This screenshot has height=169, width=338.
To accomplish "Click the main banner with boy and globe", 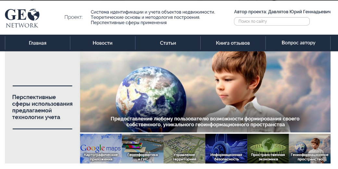I will point(205,92).
